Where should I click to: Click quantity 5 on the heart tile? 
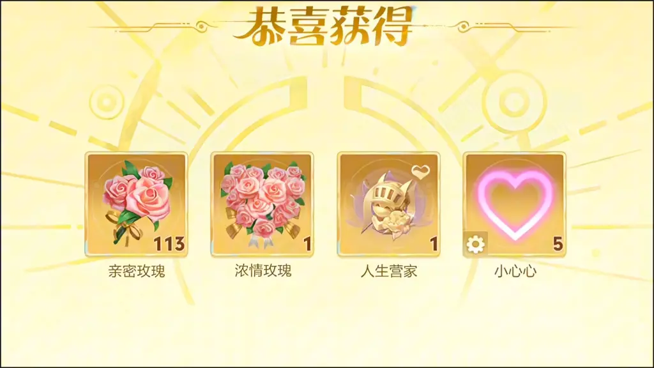pos(558,244)
